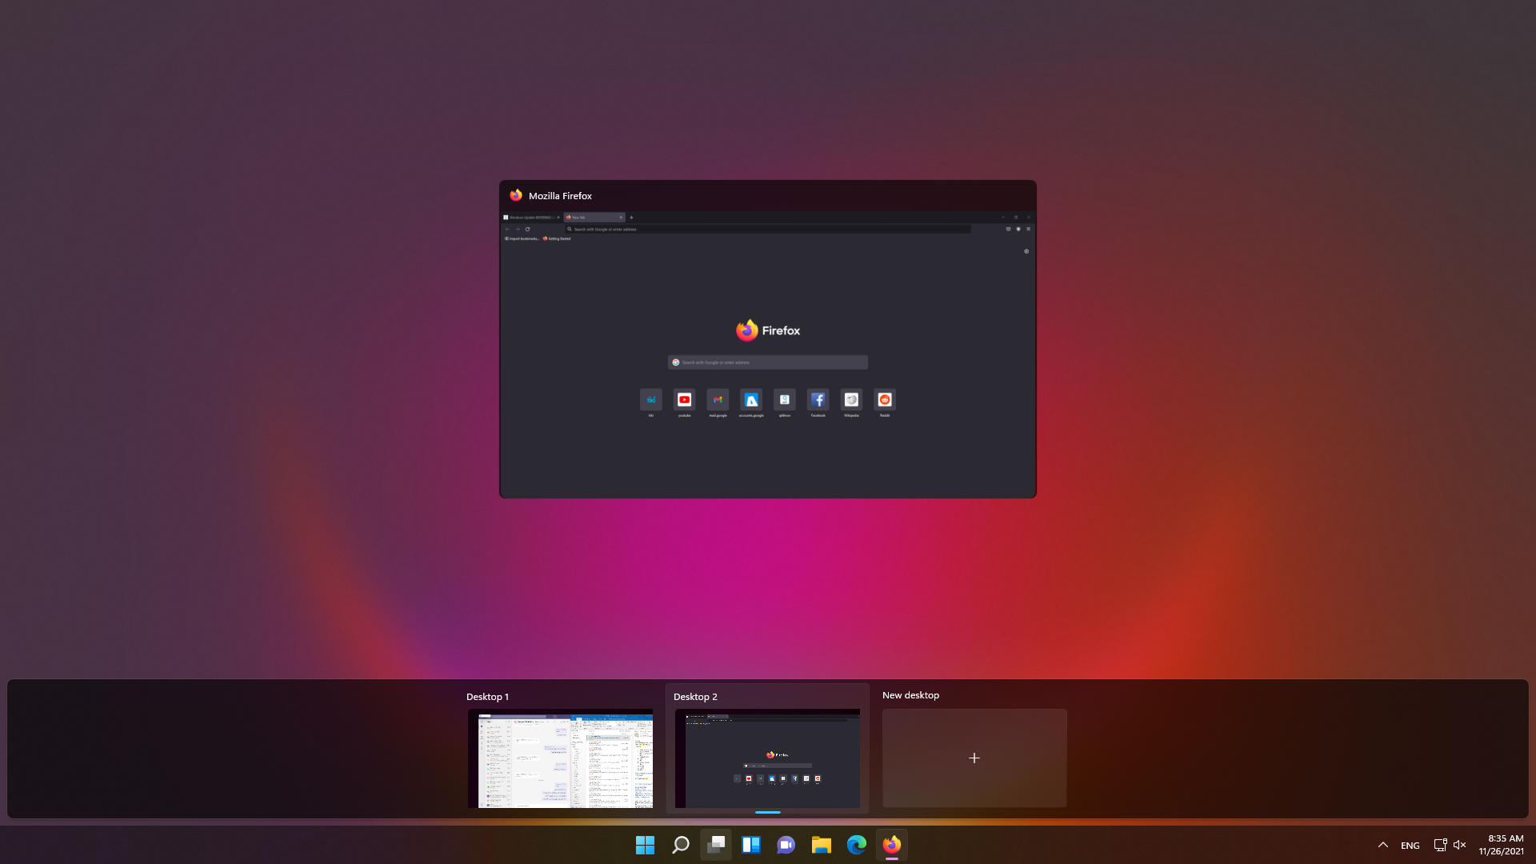Open the Reddit shortcut tile

tap(885, 400)
